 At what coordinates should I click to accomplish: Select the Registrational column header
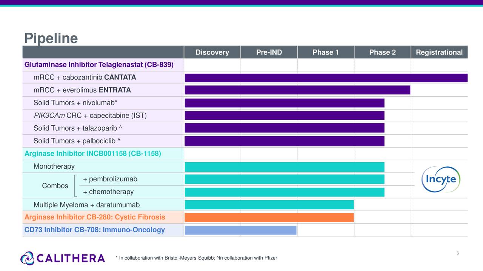439,52
